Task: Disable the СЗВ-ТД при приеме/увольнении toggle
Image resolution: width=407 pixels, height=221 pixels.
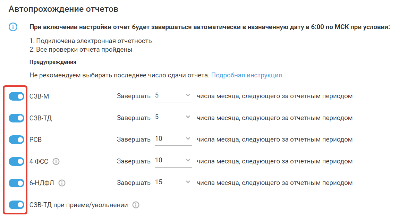Action: 16,205
